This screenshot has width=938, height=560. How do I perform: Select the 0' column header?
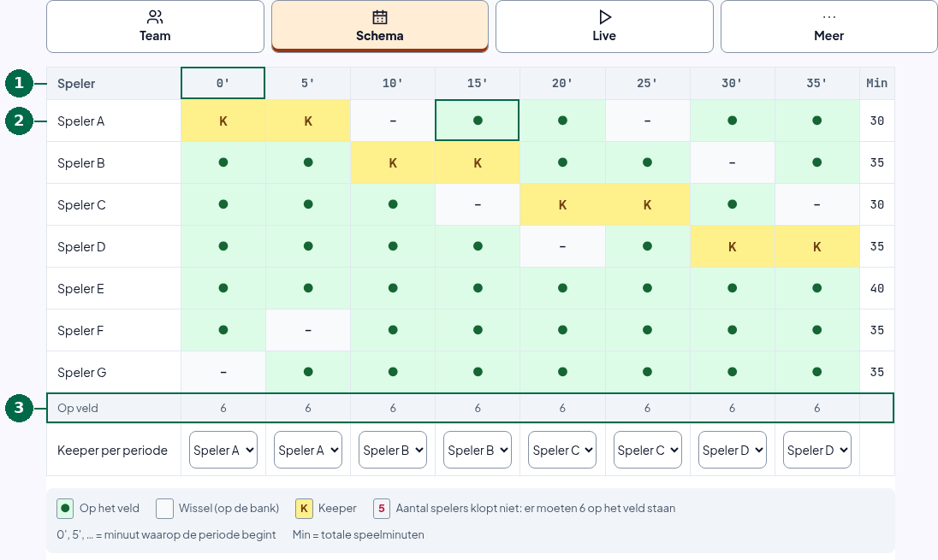coord(223,83)
